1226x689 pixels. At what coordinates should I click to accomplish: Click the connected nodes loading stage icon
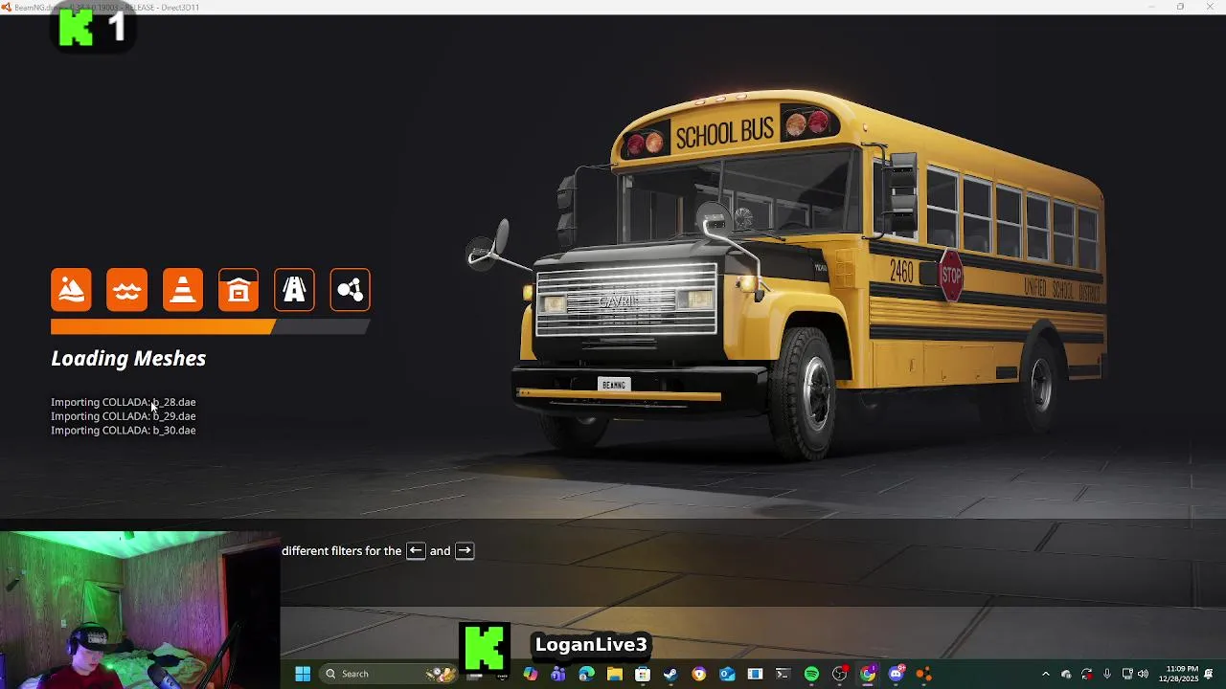(x=350, y=290)
